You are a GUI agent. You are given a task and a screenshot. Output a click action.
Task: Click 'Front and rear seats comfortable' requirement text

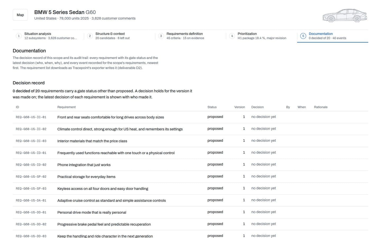coord(111,117)
